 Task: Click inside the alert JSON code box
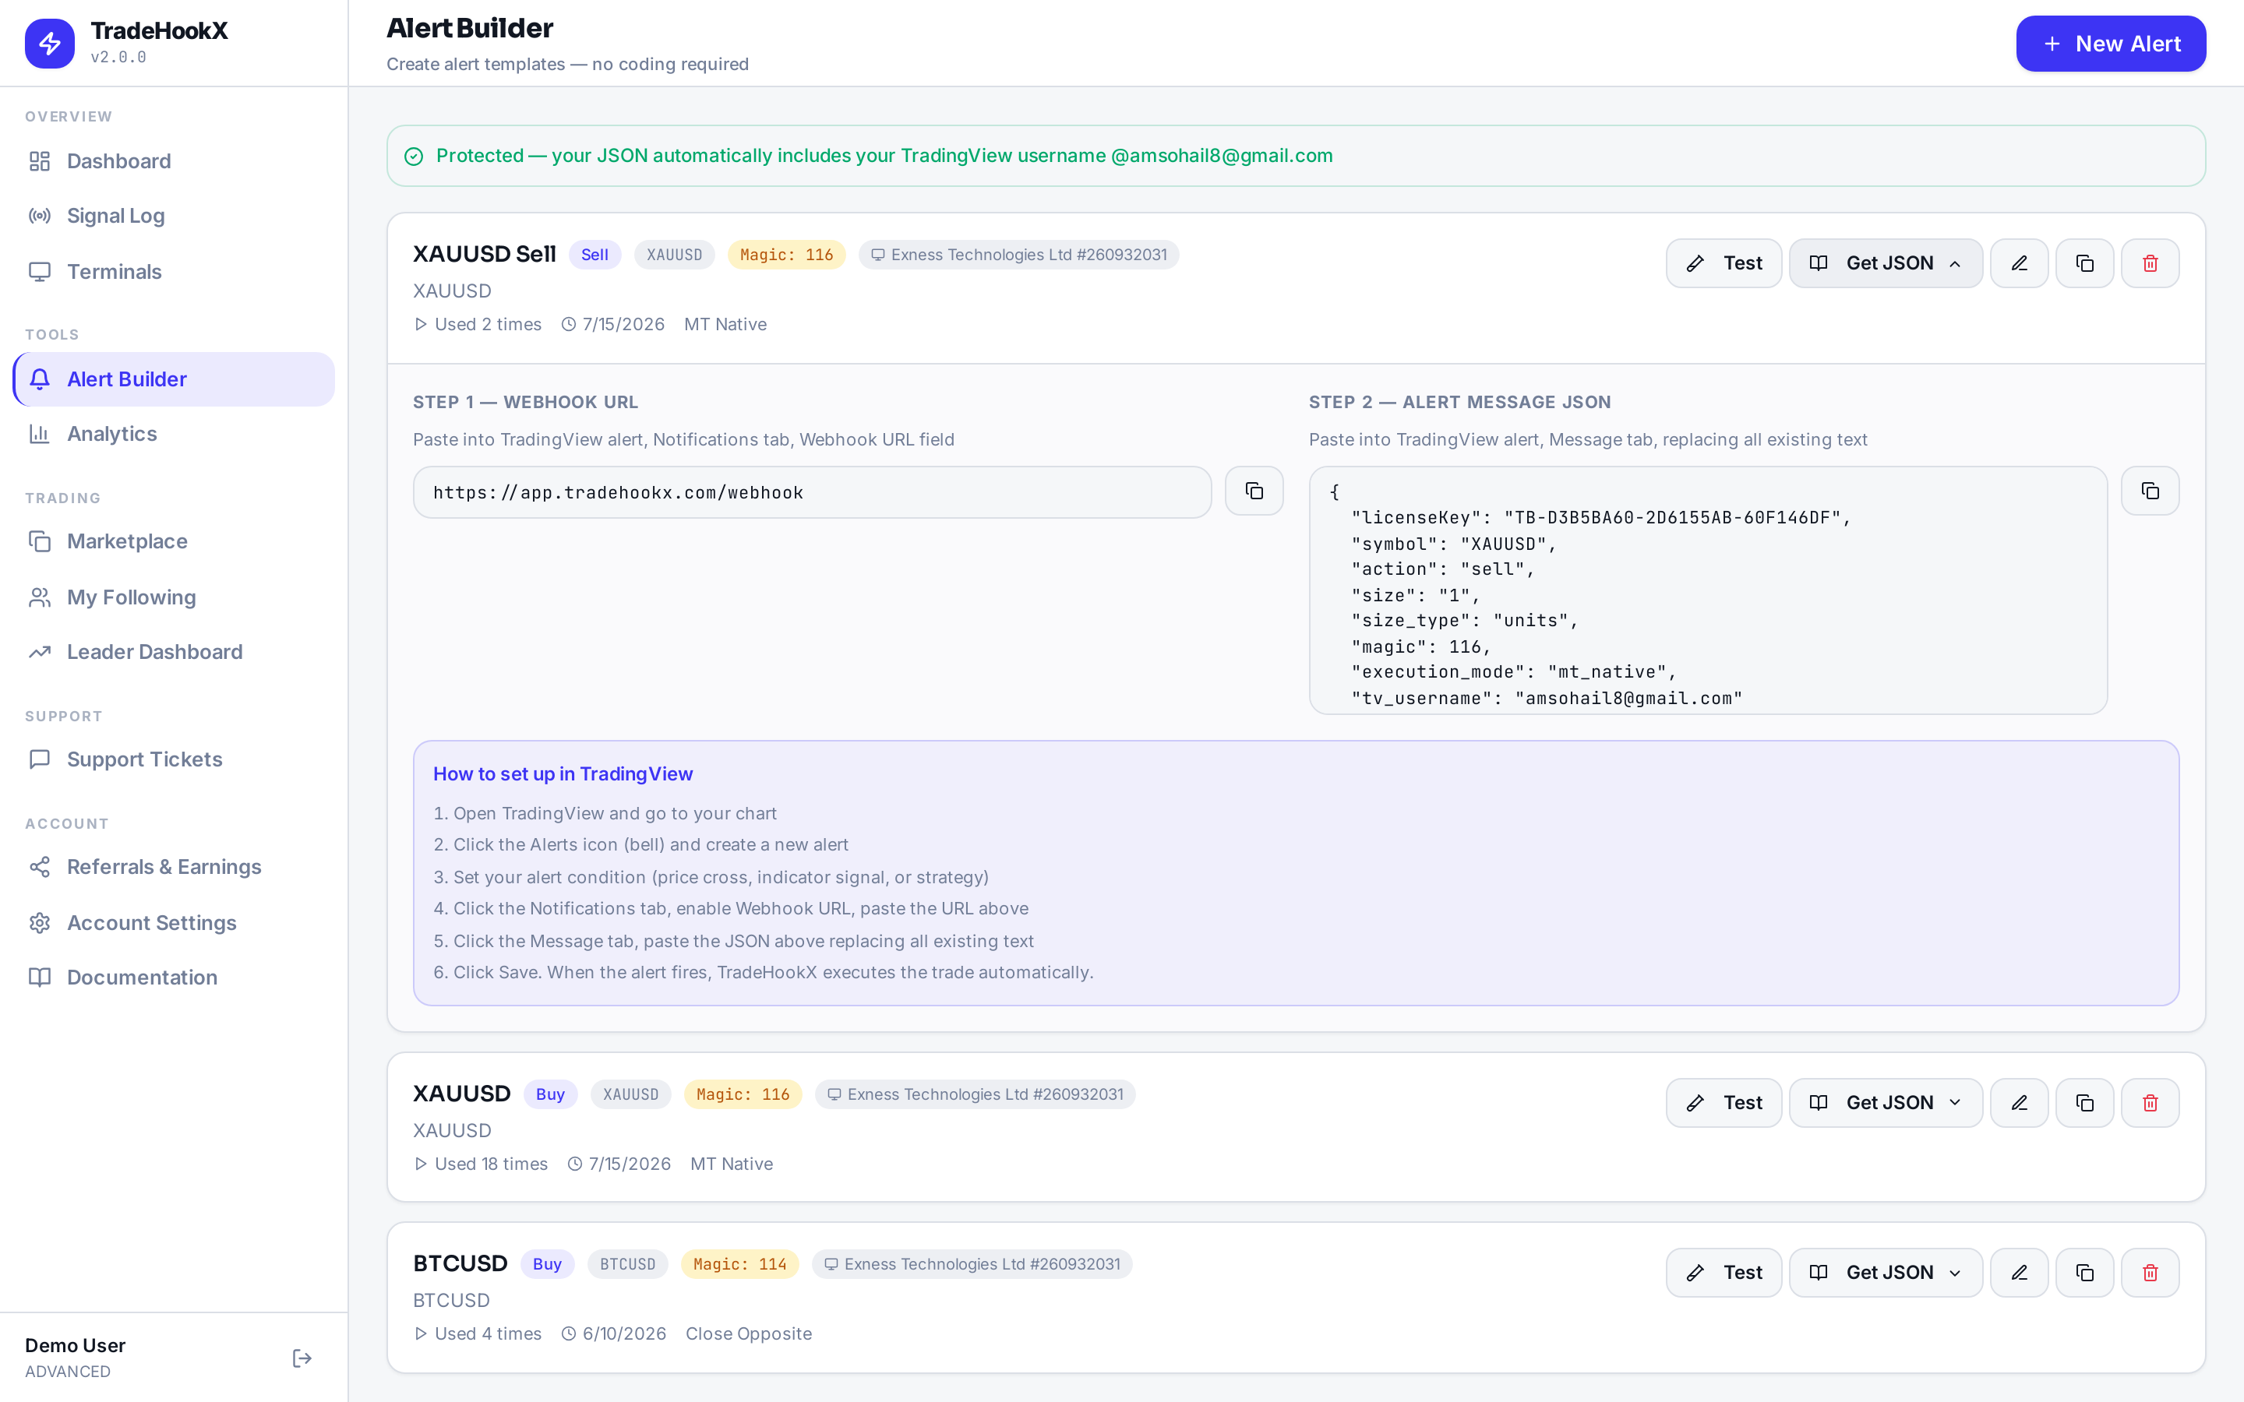(x=1708, y=590)
